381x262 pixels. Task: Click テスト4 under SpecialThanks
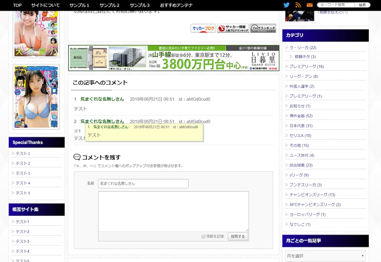(x=23, y=183)
